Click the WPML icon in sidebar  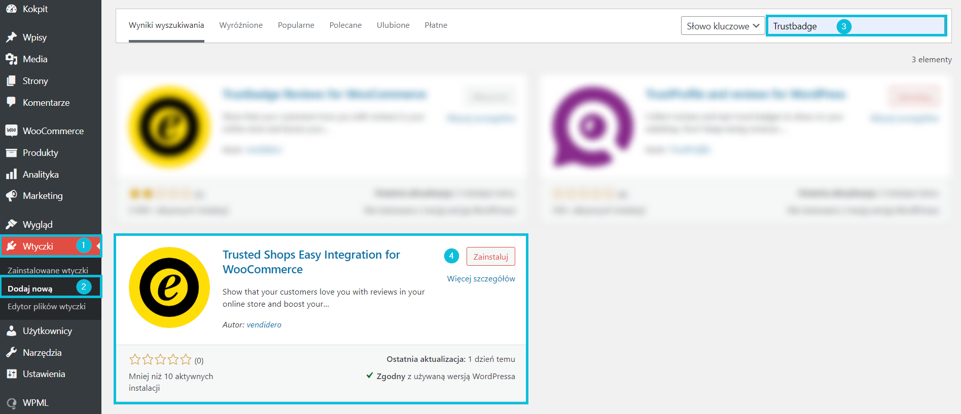pyautogui.click(x=11, y=403)
